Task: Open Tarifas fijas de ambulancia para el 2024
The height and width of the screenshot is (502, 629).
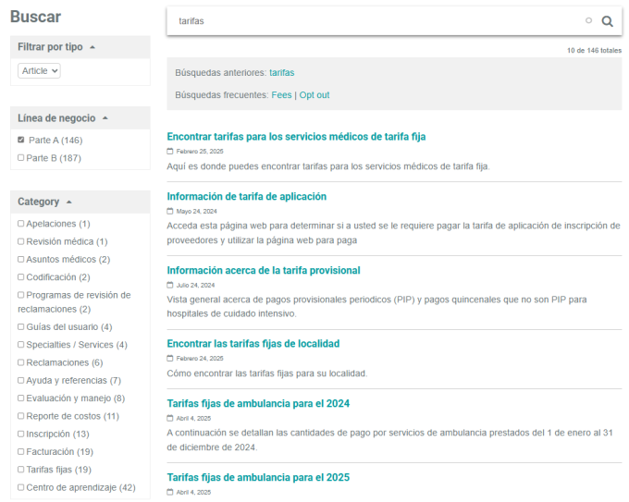Action: coord(258,404)
